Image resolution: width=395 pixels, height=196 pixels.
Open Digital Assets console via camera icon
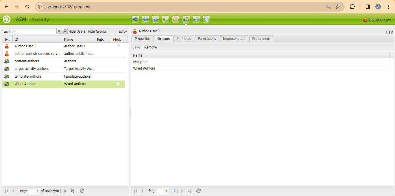point(156,19)
